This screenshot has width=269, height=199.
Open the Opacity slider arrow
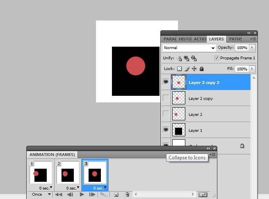[x=252, y=47]
